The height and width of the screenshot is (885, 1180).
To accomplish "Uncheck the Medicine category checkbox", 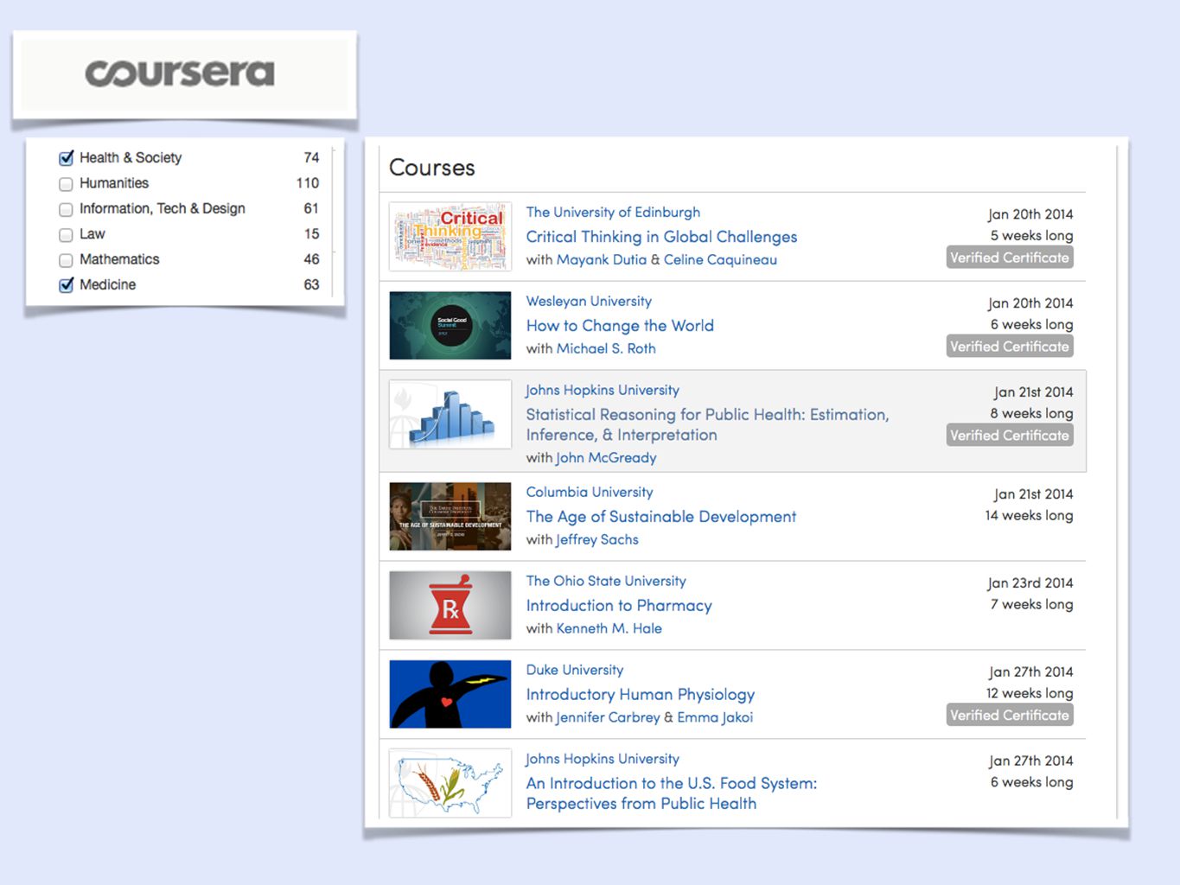I will tap(66, 285).
